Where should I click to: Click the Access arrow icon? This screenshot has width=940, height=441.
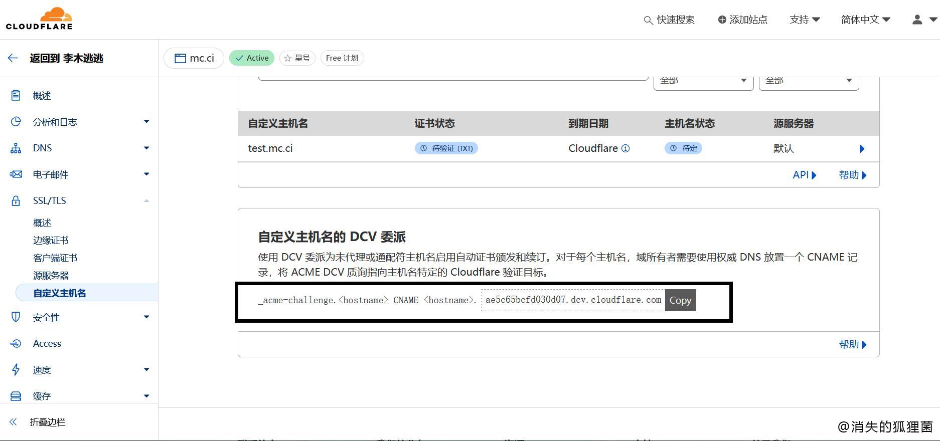point(16,343)
